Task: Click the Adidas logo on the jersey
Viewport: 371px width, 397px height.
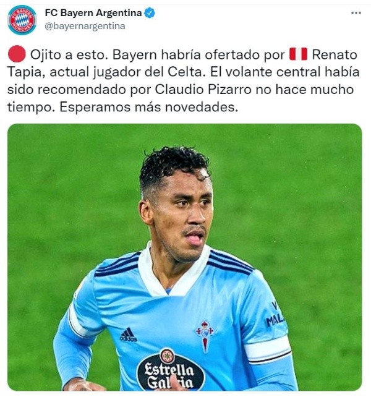Action: (x=129, y=335)
